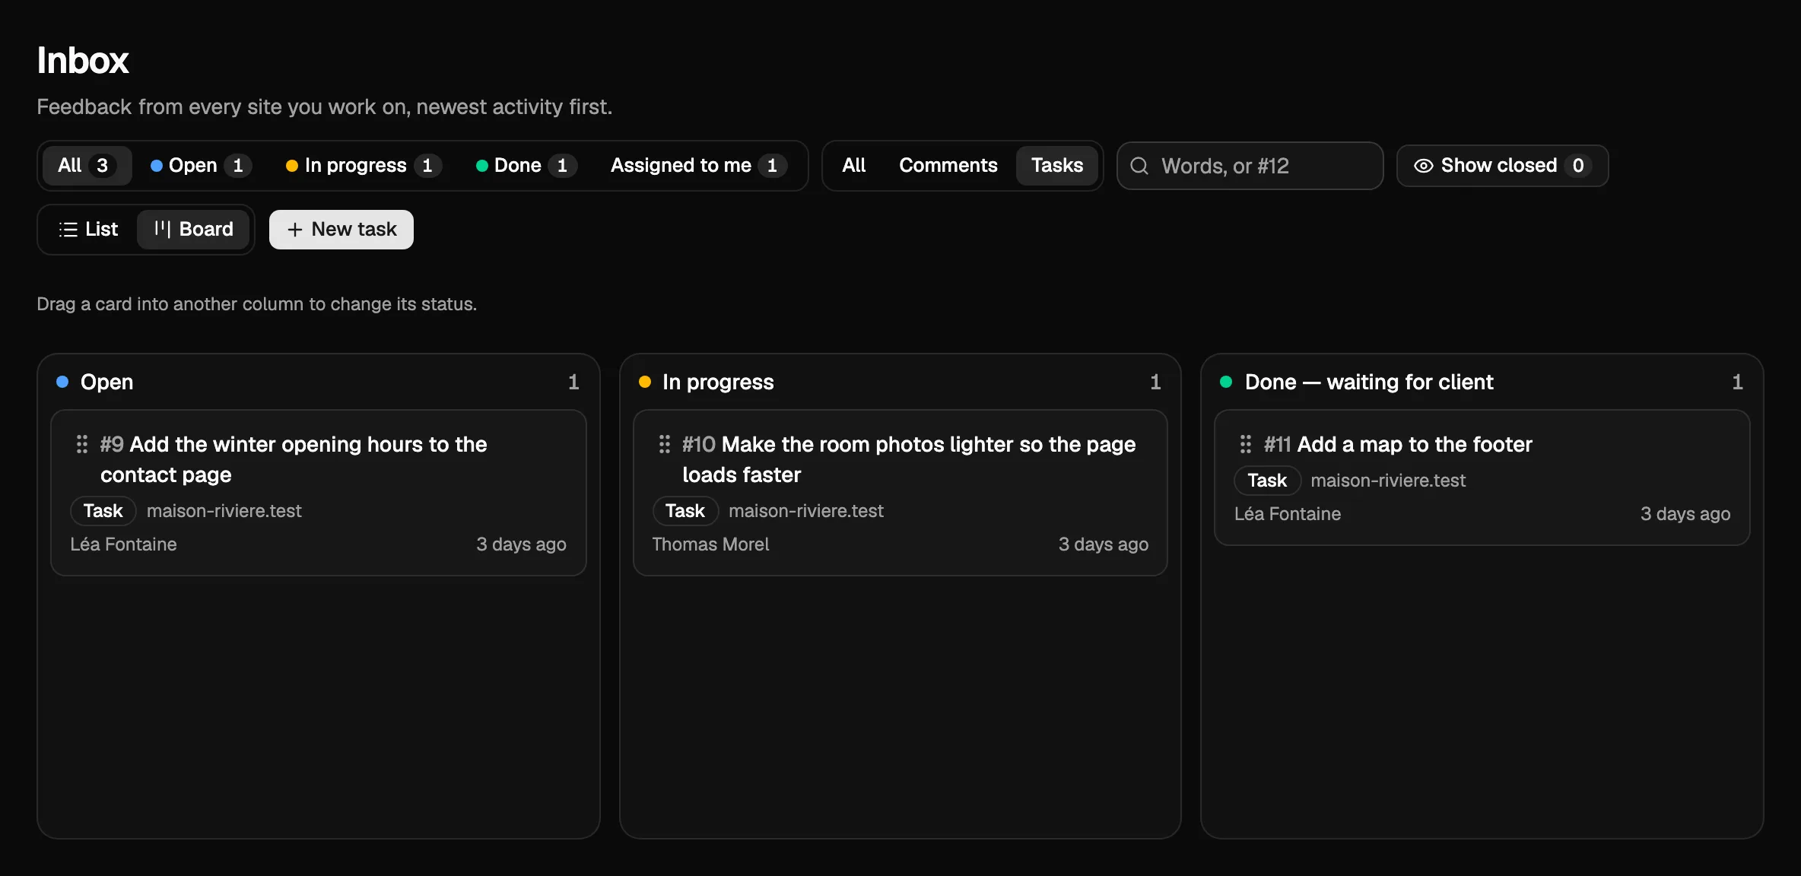
Task: Filter by Done status
Action: pos(526,166)
